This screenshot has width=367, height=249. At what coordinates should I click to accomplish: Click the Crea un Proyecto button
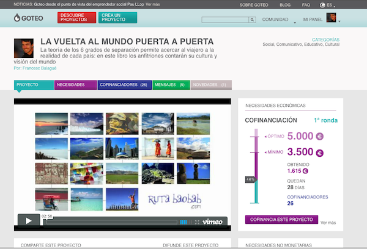pos(117,18)
